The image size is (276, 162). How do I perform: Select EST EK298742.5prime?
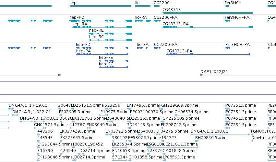162,128
